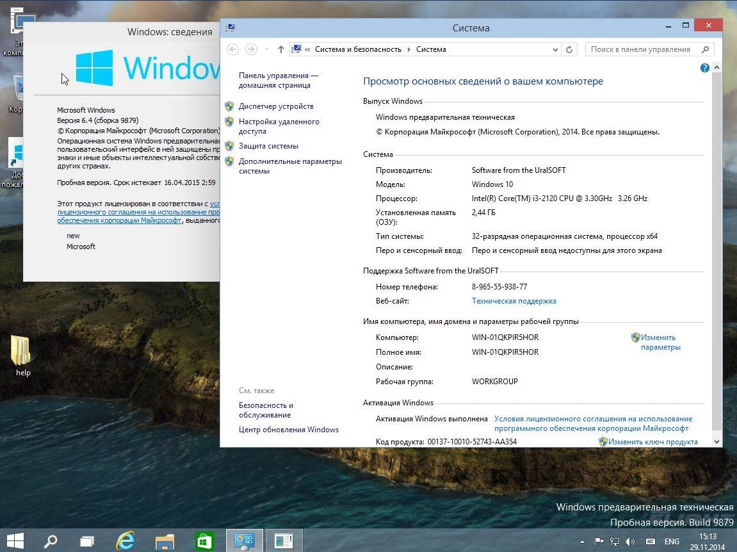The image size is (737, 552).
Task: Click the Windows logo in Windows: сведения dialog
Action: coord(94,68)
